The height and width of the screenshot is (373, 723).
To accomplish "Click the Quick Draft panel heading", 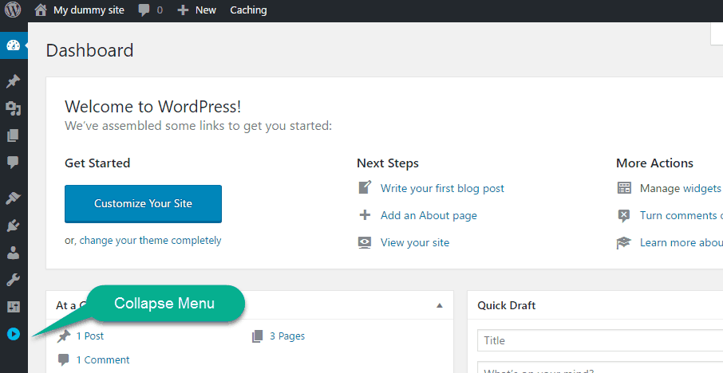I will (x=506, y=305).
